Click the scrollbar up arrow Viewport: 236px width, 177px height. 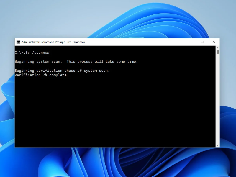tap(218, 48)
